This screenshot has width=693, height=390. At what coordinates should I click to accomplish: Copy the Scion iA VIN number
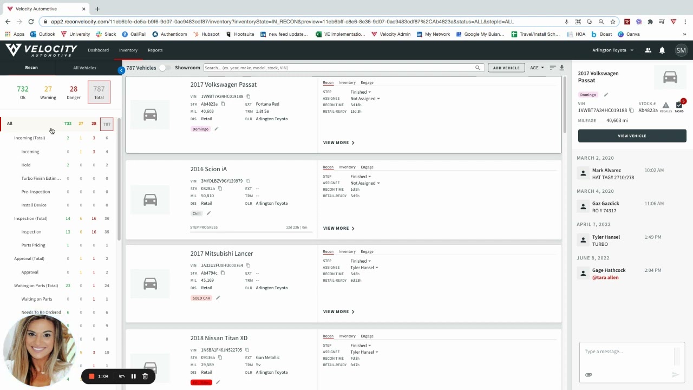(x=248, y=181)
